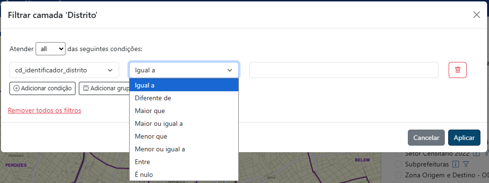Image resolution: width=489 pixels, height=183 pixels.
Task: Open the cd_identificador_distrito field dropdown
Action: (x=64, y=70)
